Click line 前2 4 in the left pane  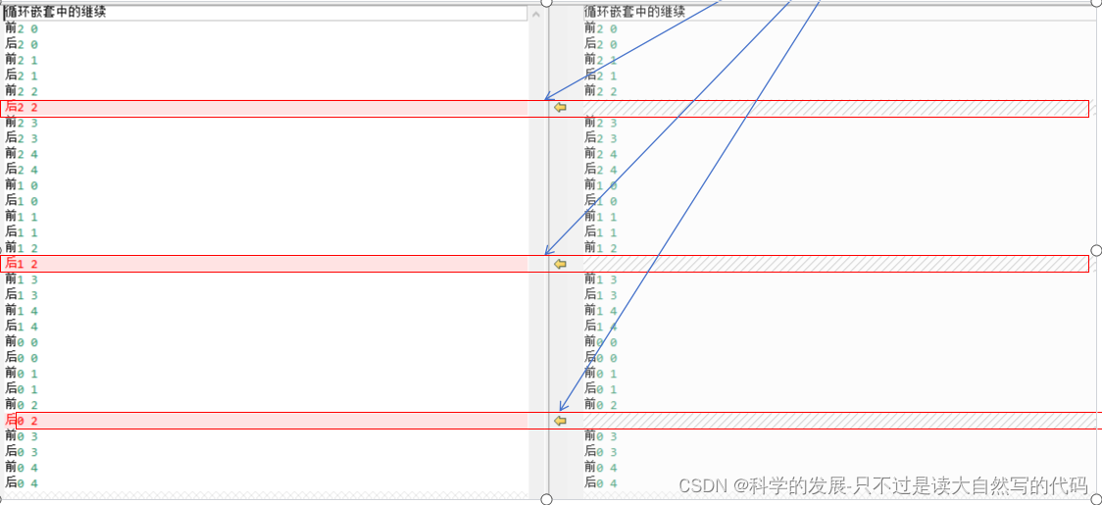(x=22, y=154)
